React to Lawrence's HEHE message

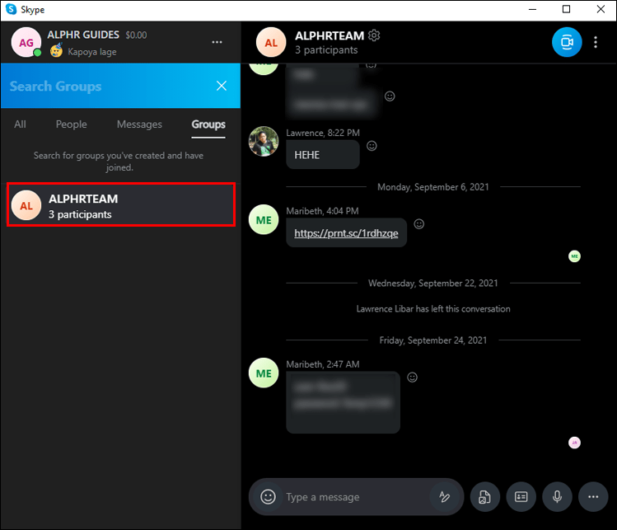(x=372, y=146)
